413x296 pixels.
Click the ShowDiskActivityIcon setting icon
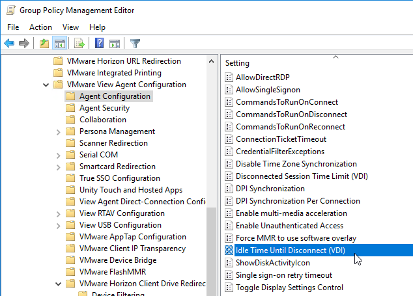[229, 263]
